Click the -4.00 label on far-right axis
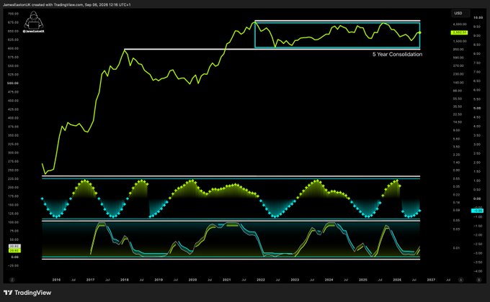Image resolution: width=490 pixels, height=302 pixels. tap(478, 271)
